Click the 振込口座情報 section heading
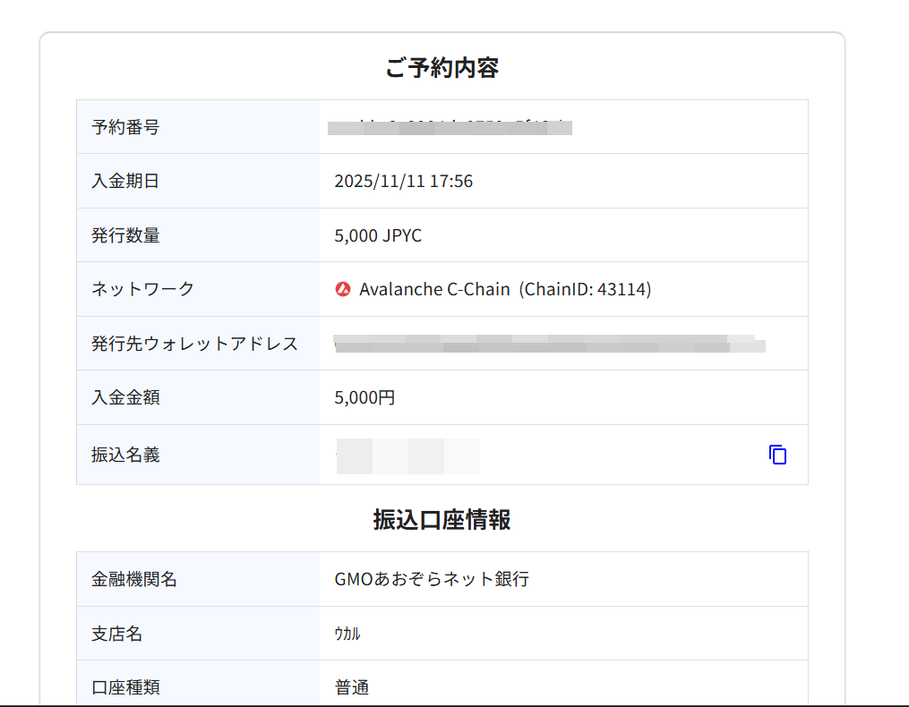 click(442, 519)
